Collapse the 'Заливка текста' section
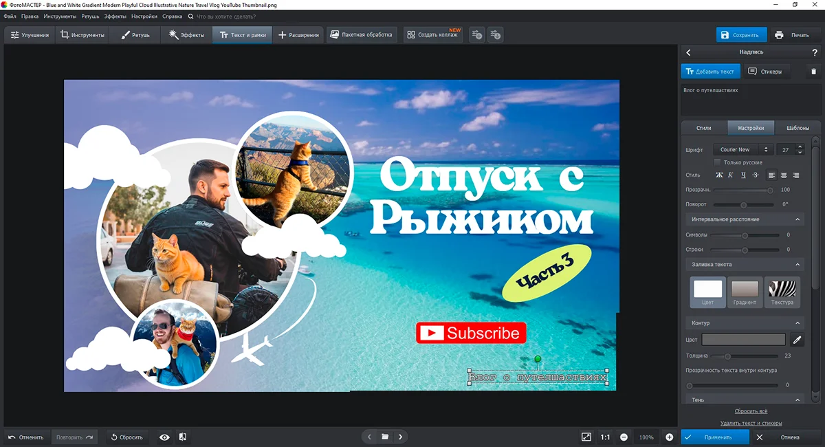Image resolution: width=825 pixels, height=447 pixels. point(797,265)
